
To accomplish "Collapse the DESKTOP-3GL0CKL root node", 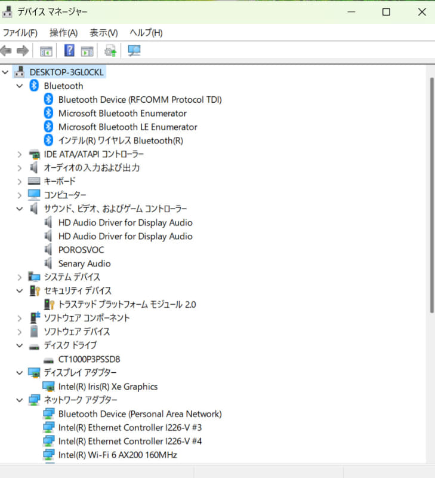I will tap(5, 72).
